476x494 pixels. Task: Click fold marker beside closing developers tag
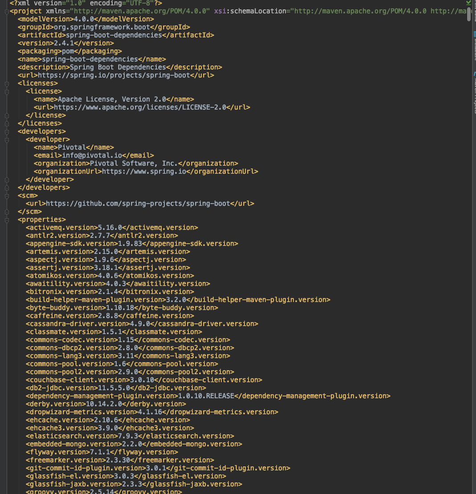click(7, 188)
